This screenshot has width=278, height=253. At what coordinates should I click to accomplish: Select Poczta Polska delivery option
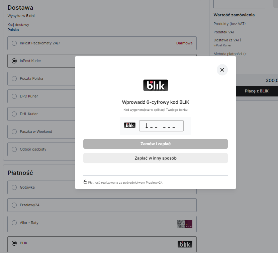point(14,78)
